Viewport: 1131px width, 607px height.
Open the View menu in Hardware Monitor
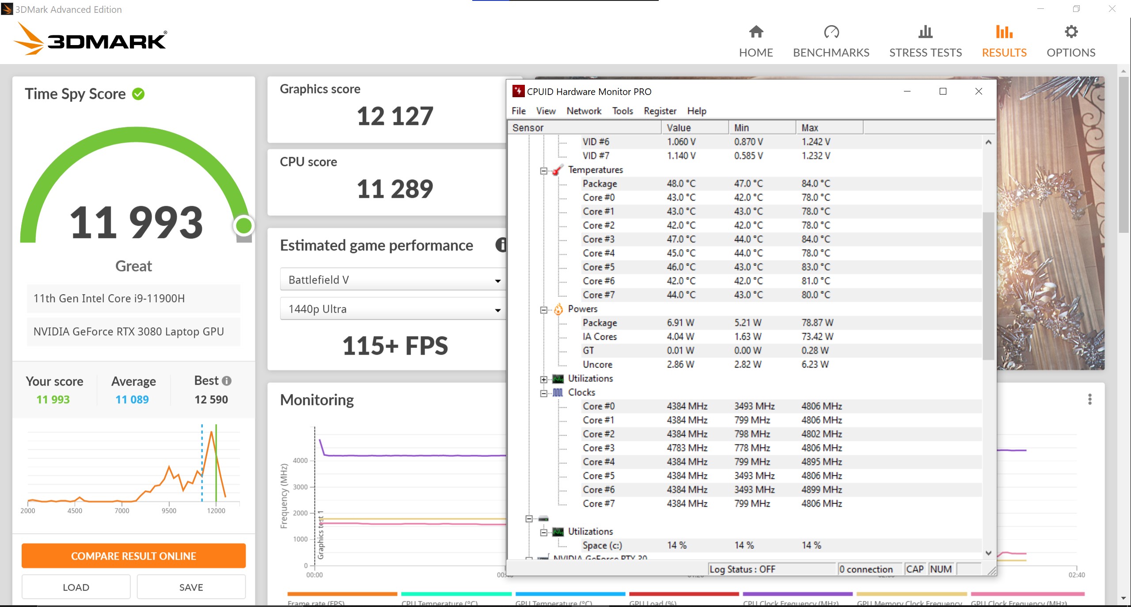pos(546,111)
